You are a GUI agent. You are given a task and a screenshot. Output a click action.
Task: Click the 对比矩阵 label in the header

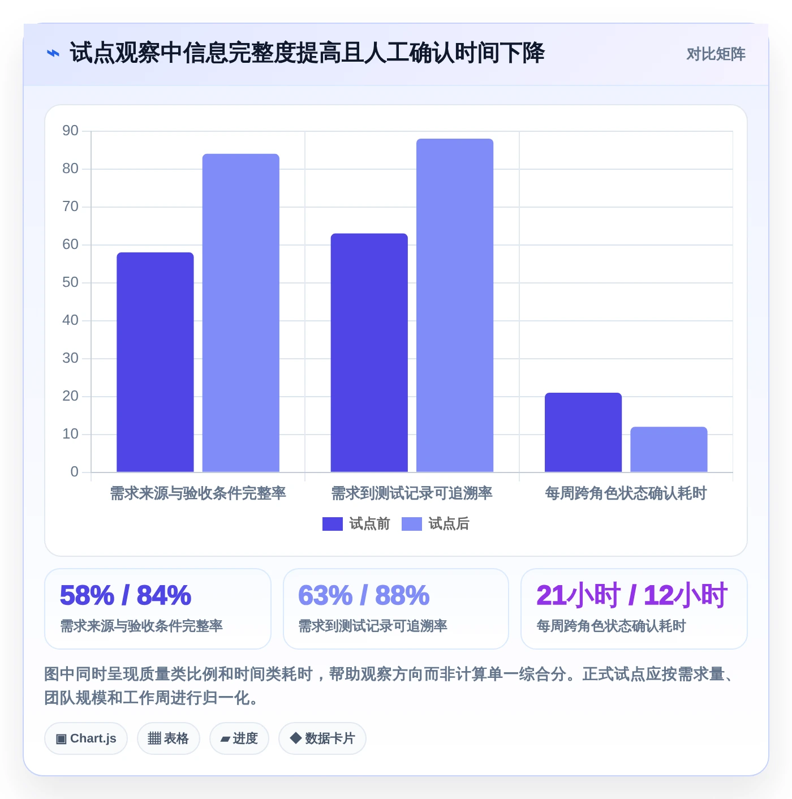(x=716, y=54)
